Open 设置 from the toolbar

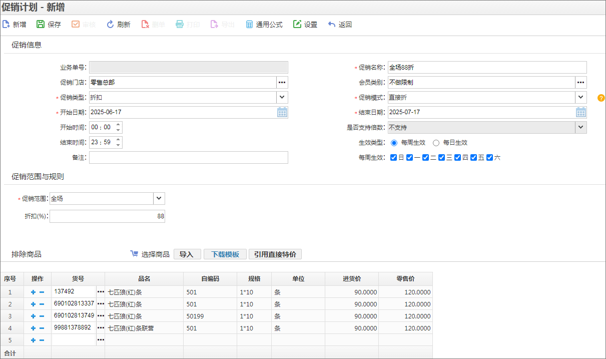click(305, 24)
